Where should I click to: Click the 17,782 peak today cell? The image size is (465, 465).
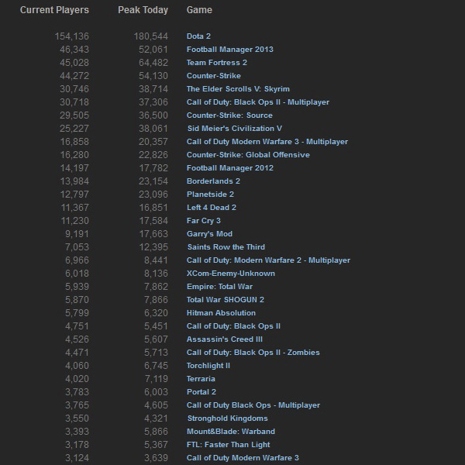153,168
